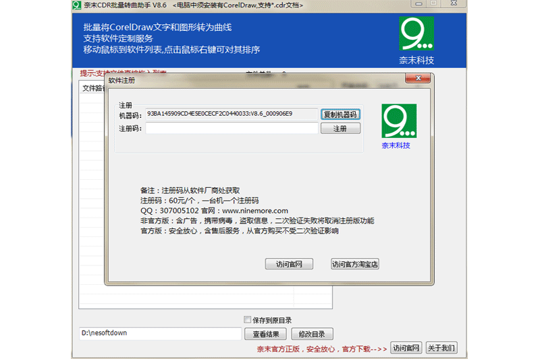
Task: Click the bottom-right 访问官网 button
Action: [406, 348]
